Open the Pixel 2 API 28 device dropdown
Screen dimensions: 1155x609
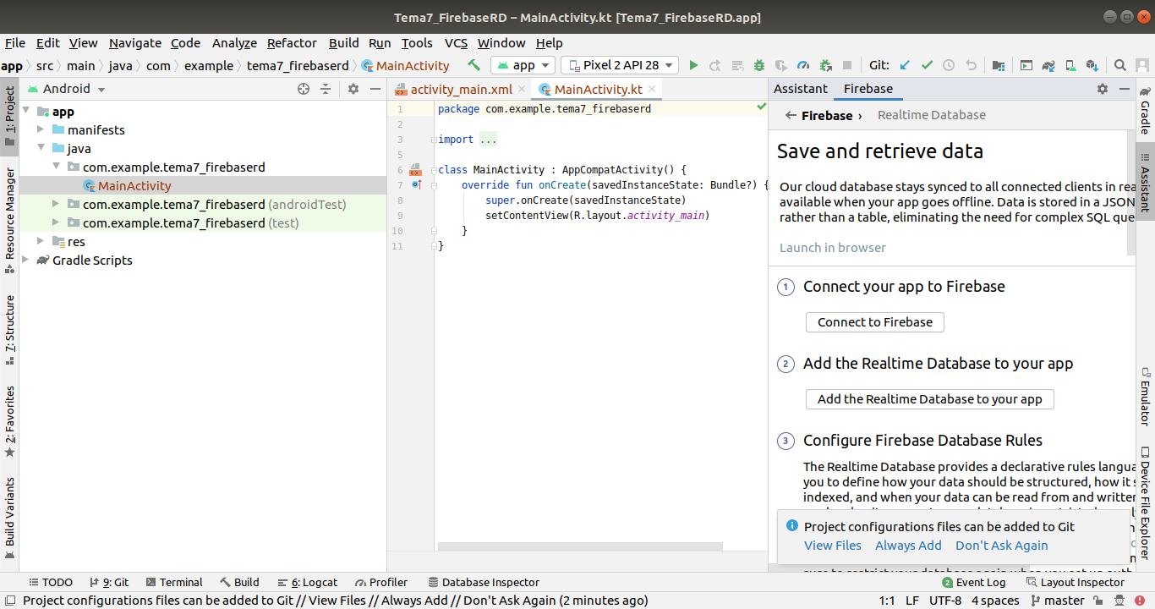point(620,65)
